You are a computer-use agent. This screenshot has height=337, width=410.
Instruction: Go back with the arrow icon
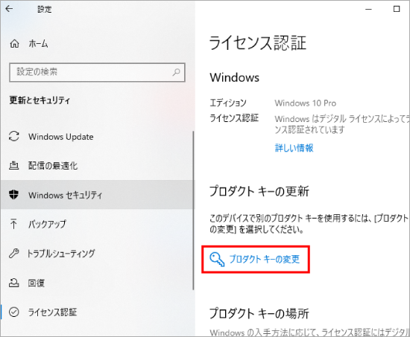[x=9, y=9]
